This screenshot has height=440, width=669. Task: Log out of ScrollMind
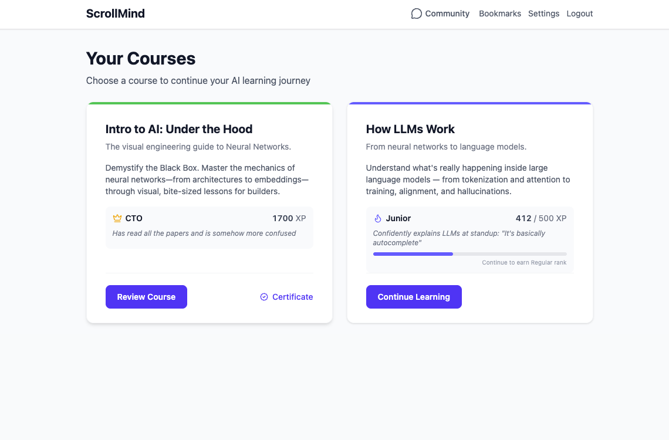pos(579,13)
